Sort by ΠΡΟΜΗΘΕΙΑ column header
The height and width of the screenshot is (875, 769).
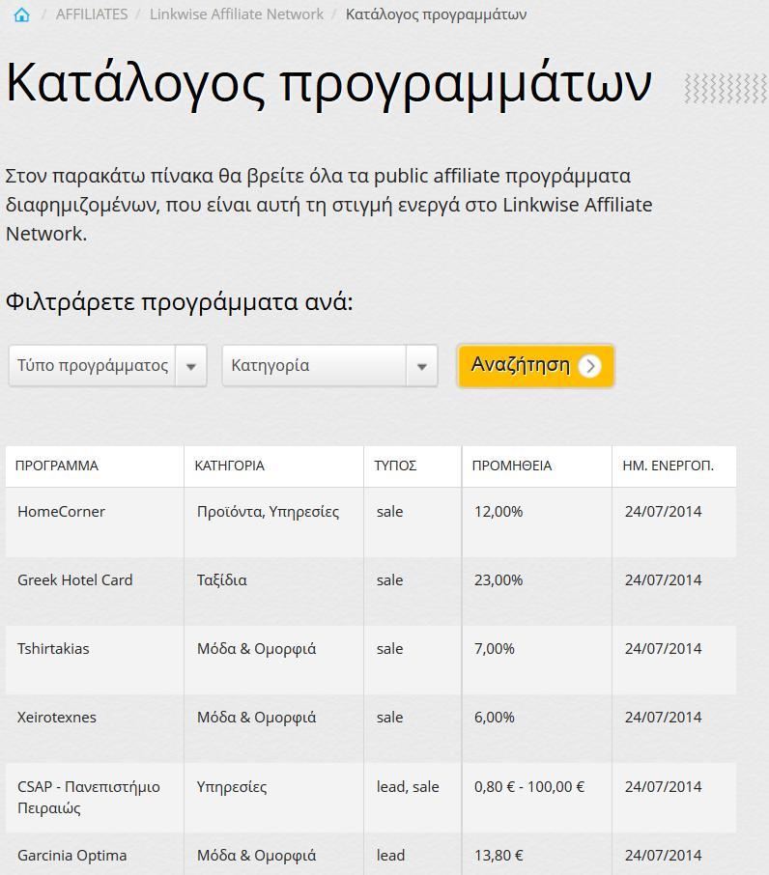click(512, 466)
